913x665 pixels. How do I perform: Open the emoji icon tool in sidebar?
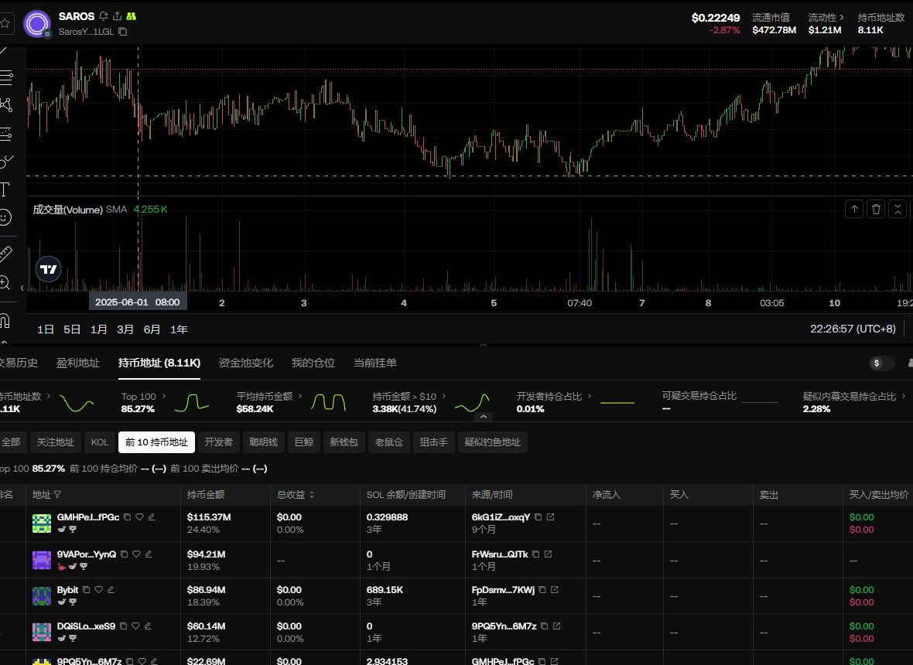coord(5,217)
